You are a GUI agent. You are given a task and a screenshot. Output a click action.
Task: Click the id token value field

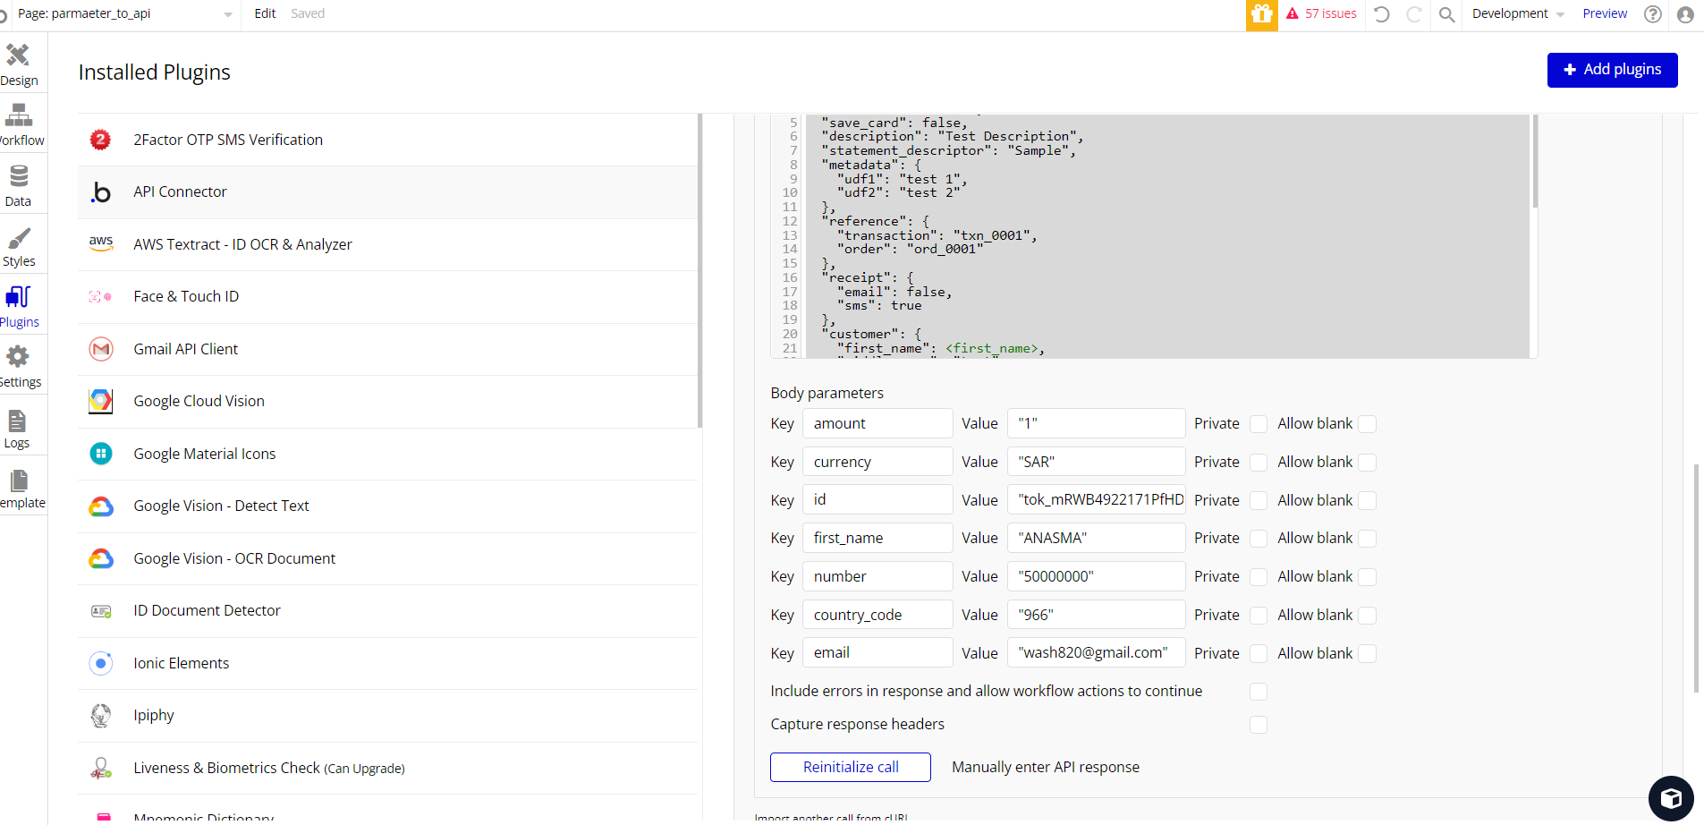pos(1097,500)
